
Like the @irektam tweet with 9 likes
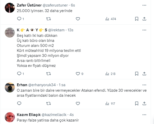tap(78, 74)
